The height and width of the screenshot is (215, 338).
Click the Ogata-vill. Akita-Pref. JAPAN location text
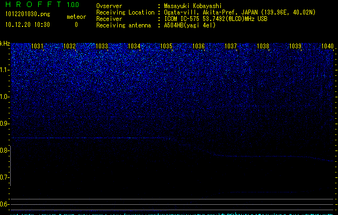240,12
